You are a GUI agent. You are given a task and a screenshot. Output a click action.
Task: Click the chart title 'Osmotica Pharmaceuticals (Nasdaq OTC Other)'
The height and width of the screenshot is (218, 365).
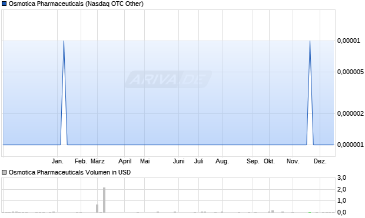(x=76, y=4)
